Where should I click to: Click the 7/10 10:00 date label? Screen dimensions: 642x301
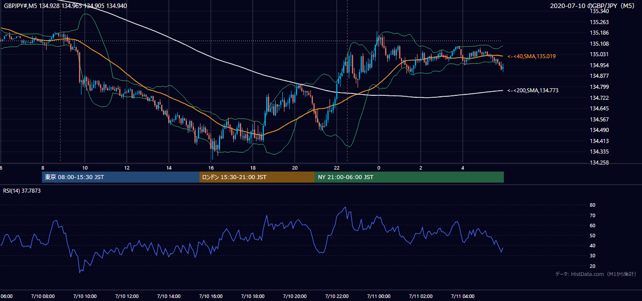point(85,296)
